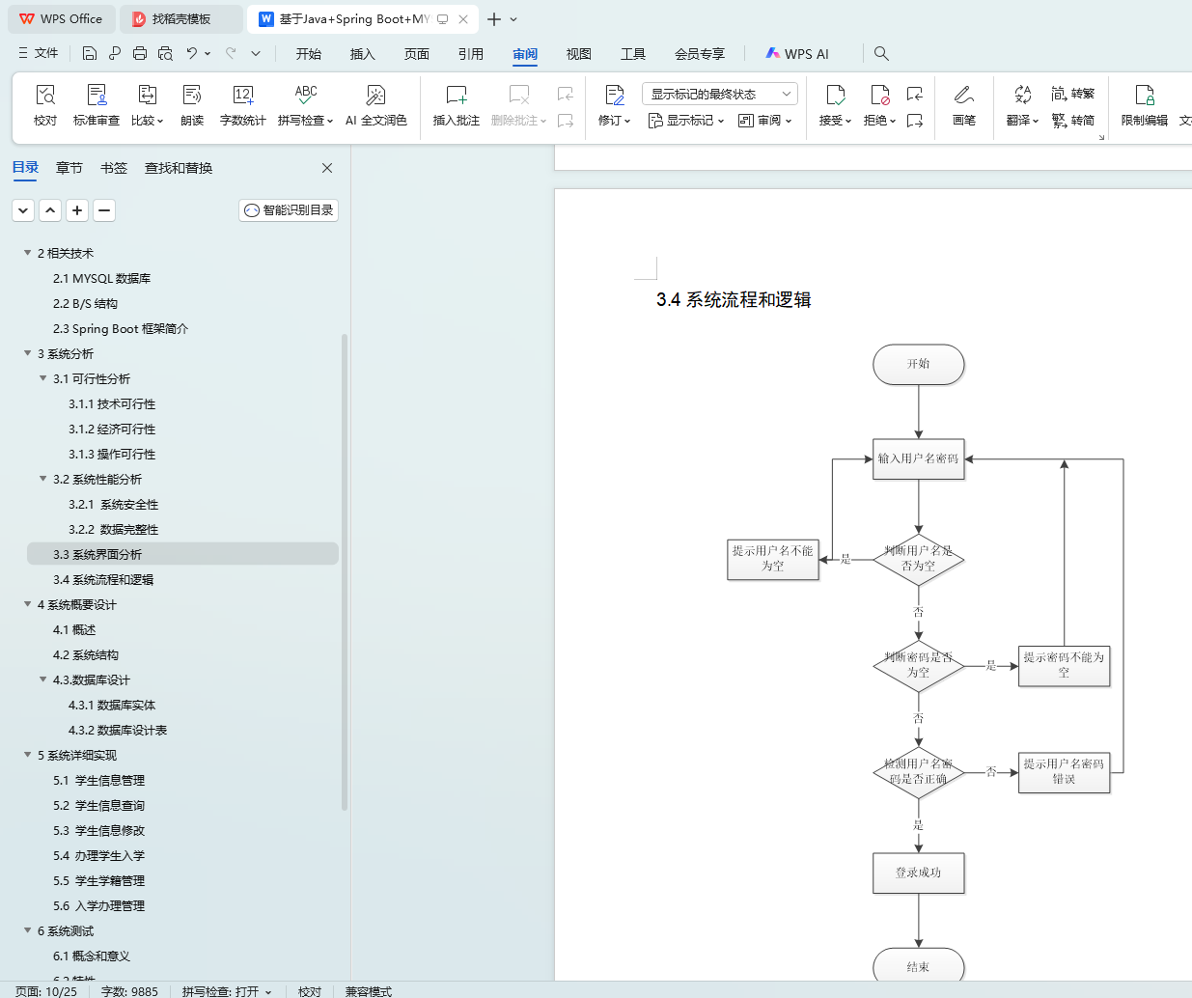1192x998 pixels.
Task: Select 2.3 Spring Boot 框架简介 entry
Action: [121, 328]
